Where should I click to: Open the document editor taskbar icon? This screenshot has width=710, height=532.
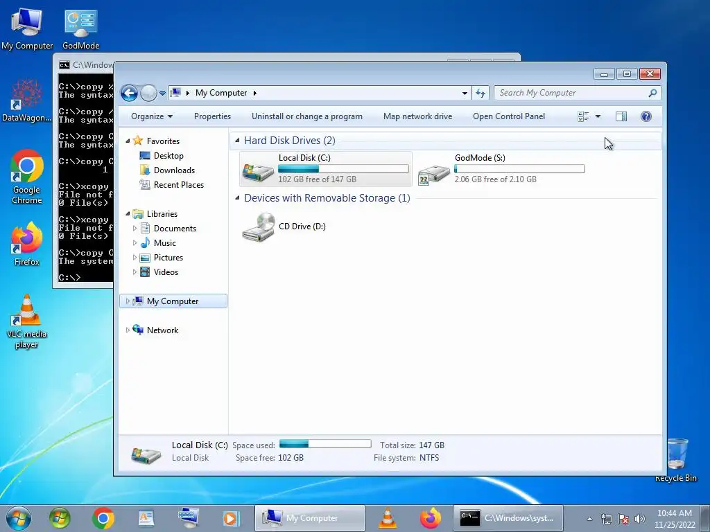[146, 518]
